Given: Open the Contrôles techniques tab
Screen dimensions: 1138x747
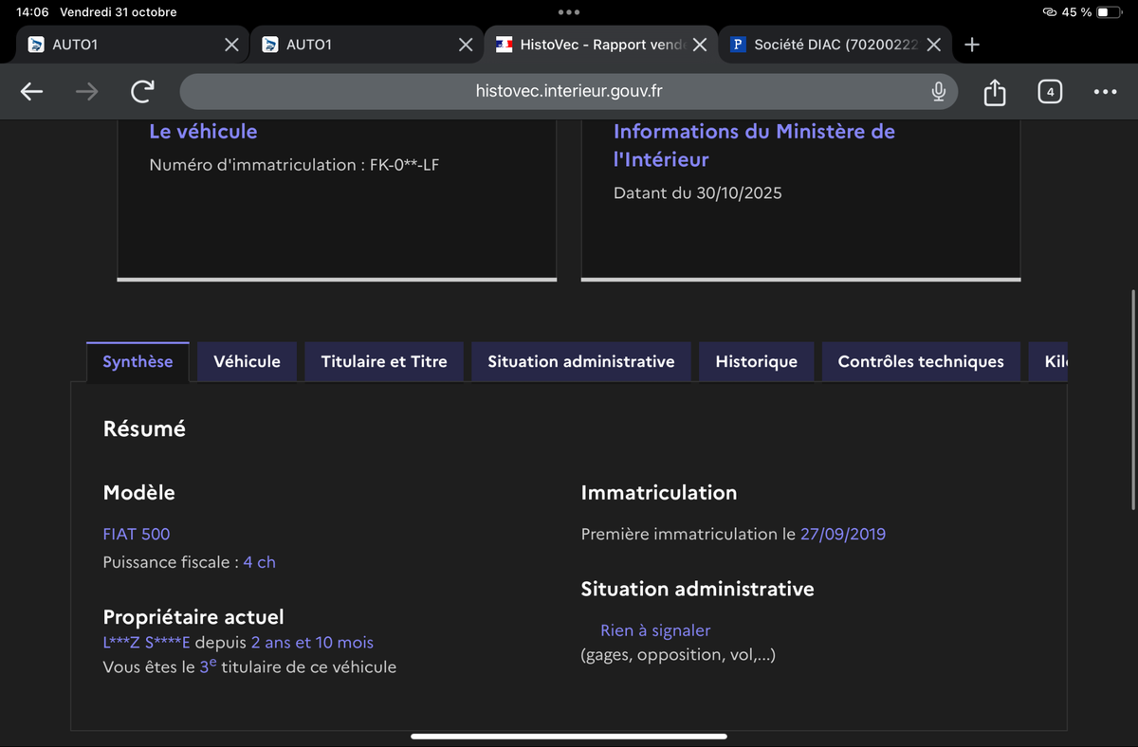Looking at the screenshot, I should [920, 361].
